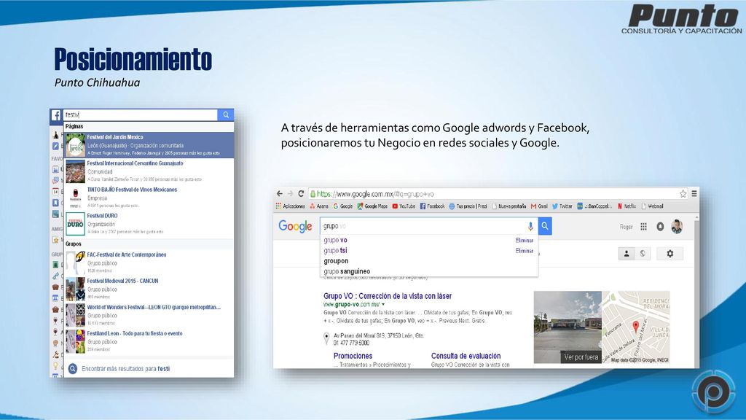Open Festival del Jardin Mexico page result
746x420 pixels.
point(149,145)
